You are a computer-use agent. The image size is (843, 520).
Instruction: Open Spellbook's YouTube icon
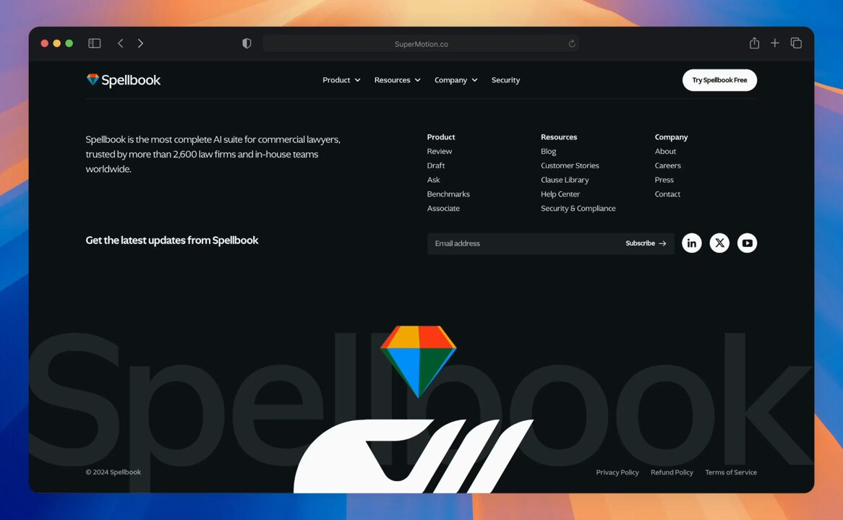coord(748,243)
